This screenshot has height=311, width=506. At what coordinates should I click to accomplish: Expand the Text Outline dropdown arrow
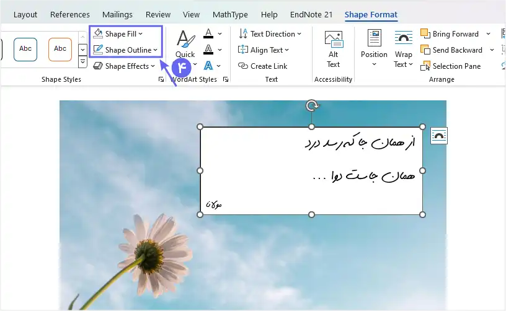point(220,50)
